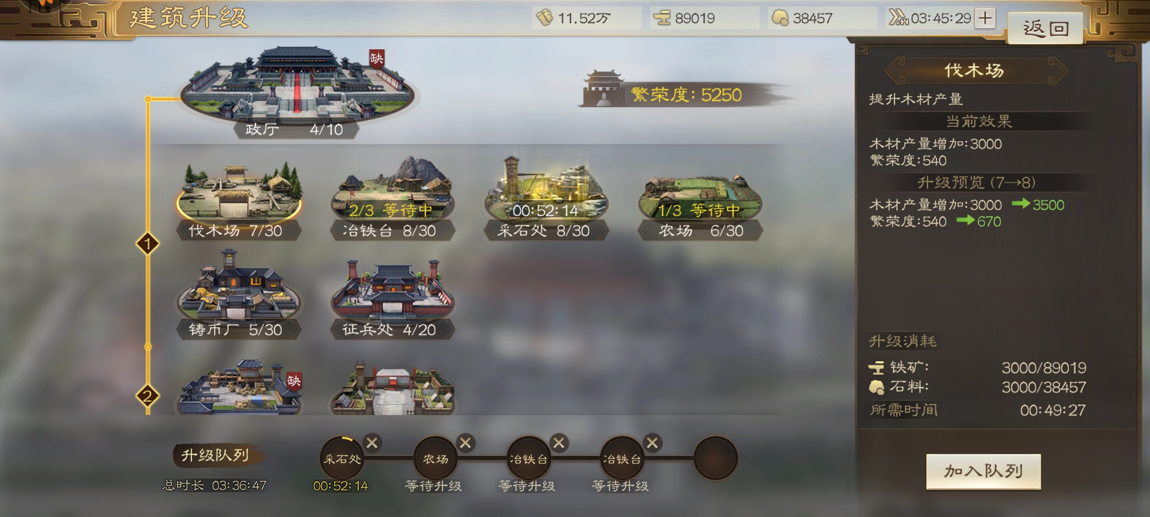Cancel the queued 农场 upgrade

[x=465, y=443]
